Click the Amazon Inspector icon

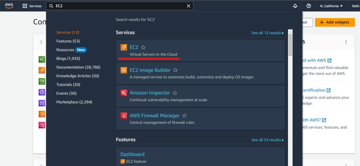[124, 93]
